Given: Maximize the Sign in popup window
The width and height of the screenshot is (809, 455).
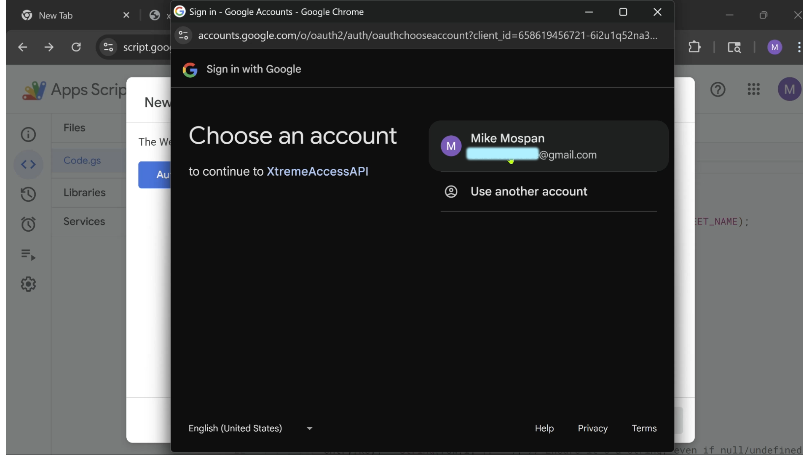Looking at the screenshot, I should (623, 12).
